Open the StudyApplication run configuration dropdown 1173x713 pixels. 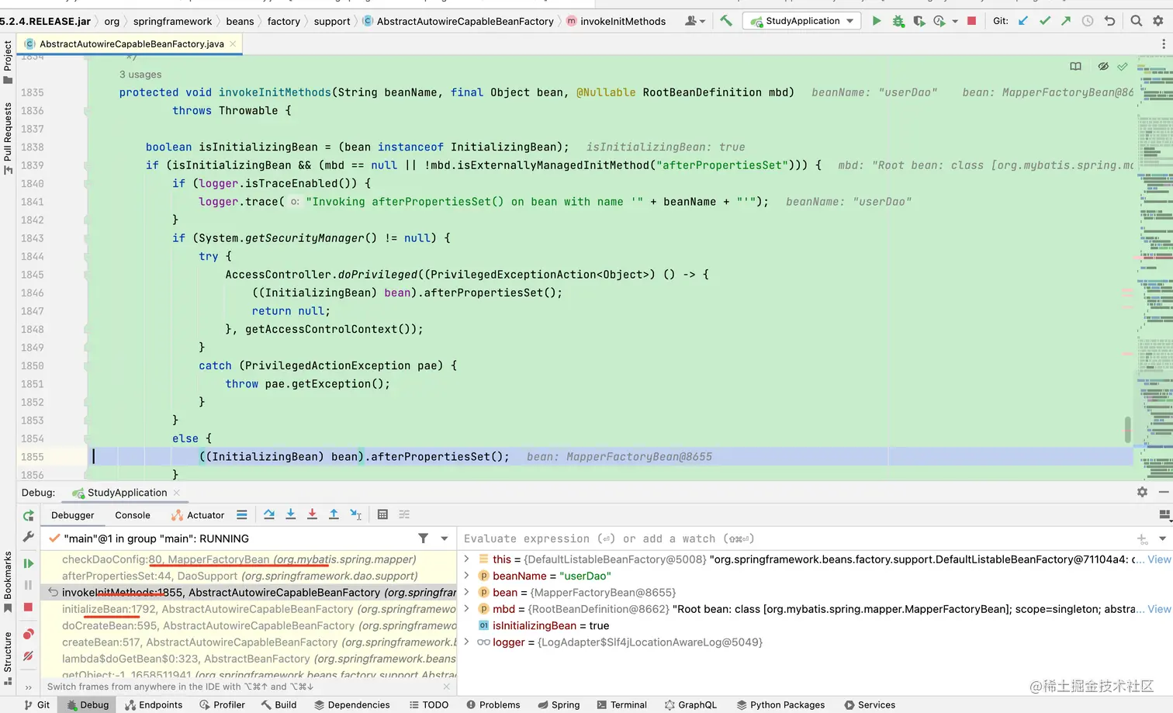point(802,21)
